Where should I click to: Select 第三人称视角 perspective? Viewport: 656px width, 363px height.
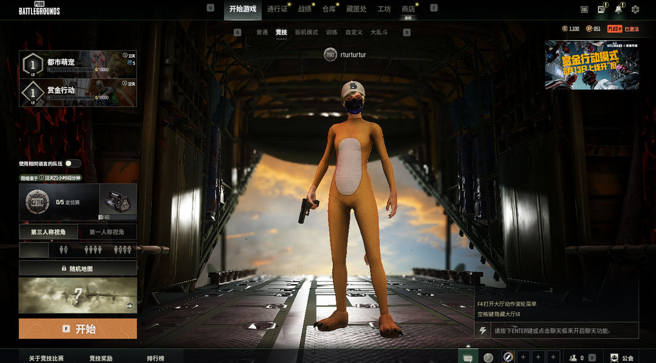click(x=48, y=232)
